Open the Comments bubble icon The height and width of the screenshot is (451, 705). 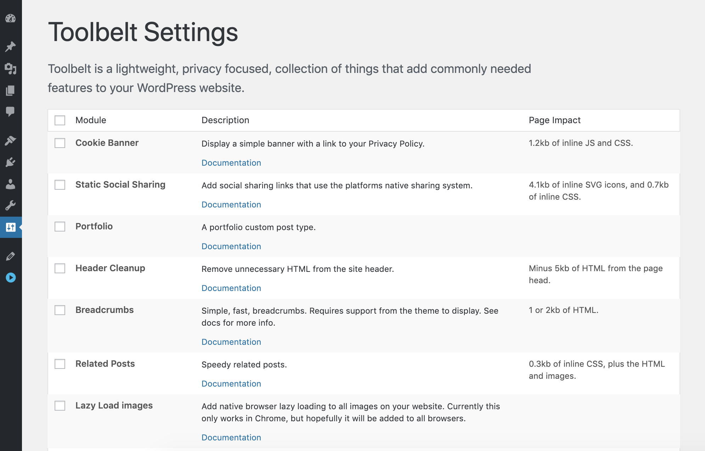(x=11, y=112)
